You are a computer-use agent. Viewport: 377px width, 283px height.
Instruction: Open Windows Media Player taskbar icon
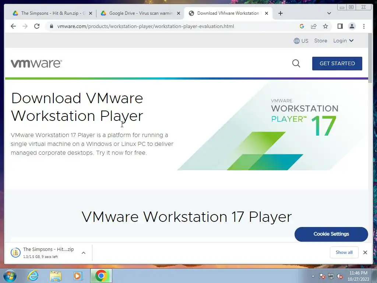[78, 276]
